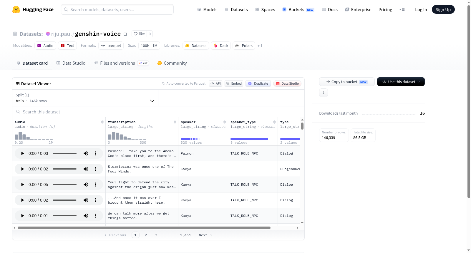Click the Log In link
This screenshot has width=471, height=253.
tap(421, 9)
